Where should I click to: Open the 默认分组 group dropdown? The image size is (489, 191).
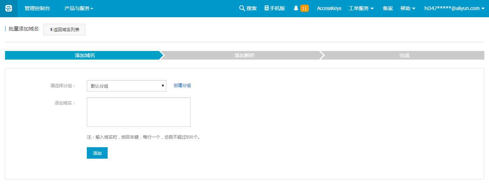126,86
